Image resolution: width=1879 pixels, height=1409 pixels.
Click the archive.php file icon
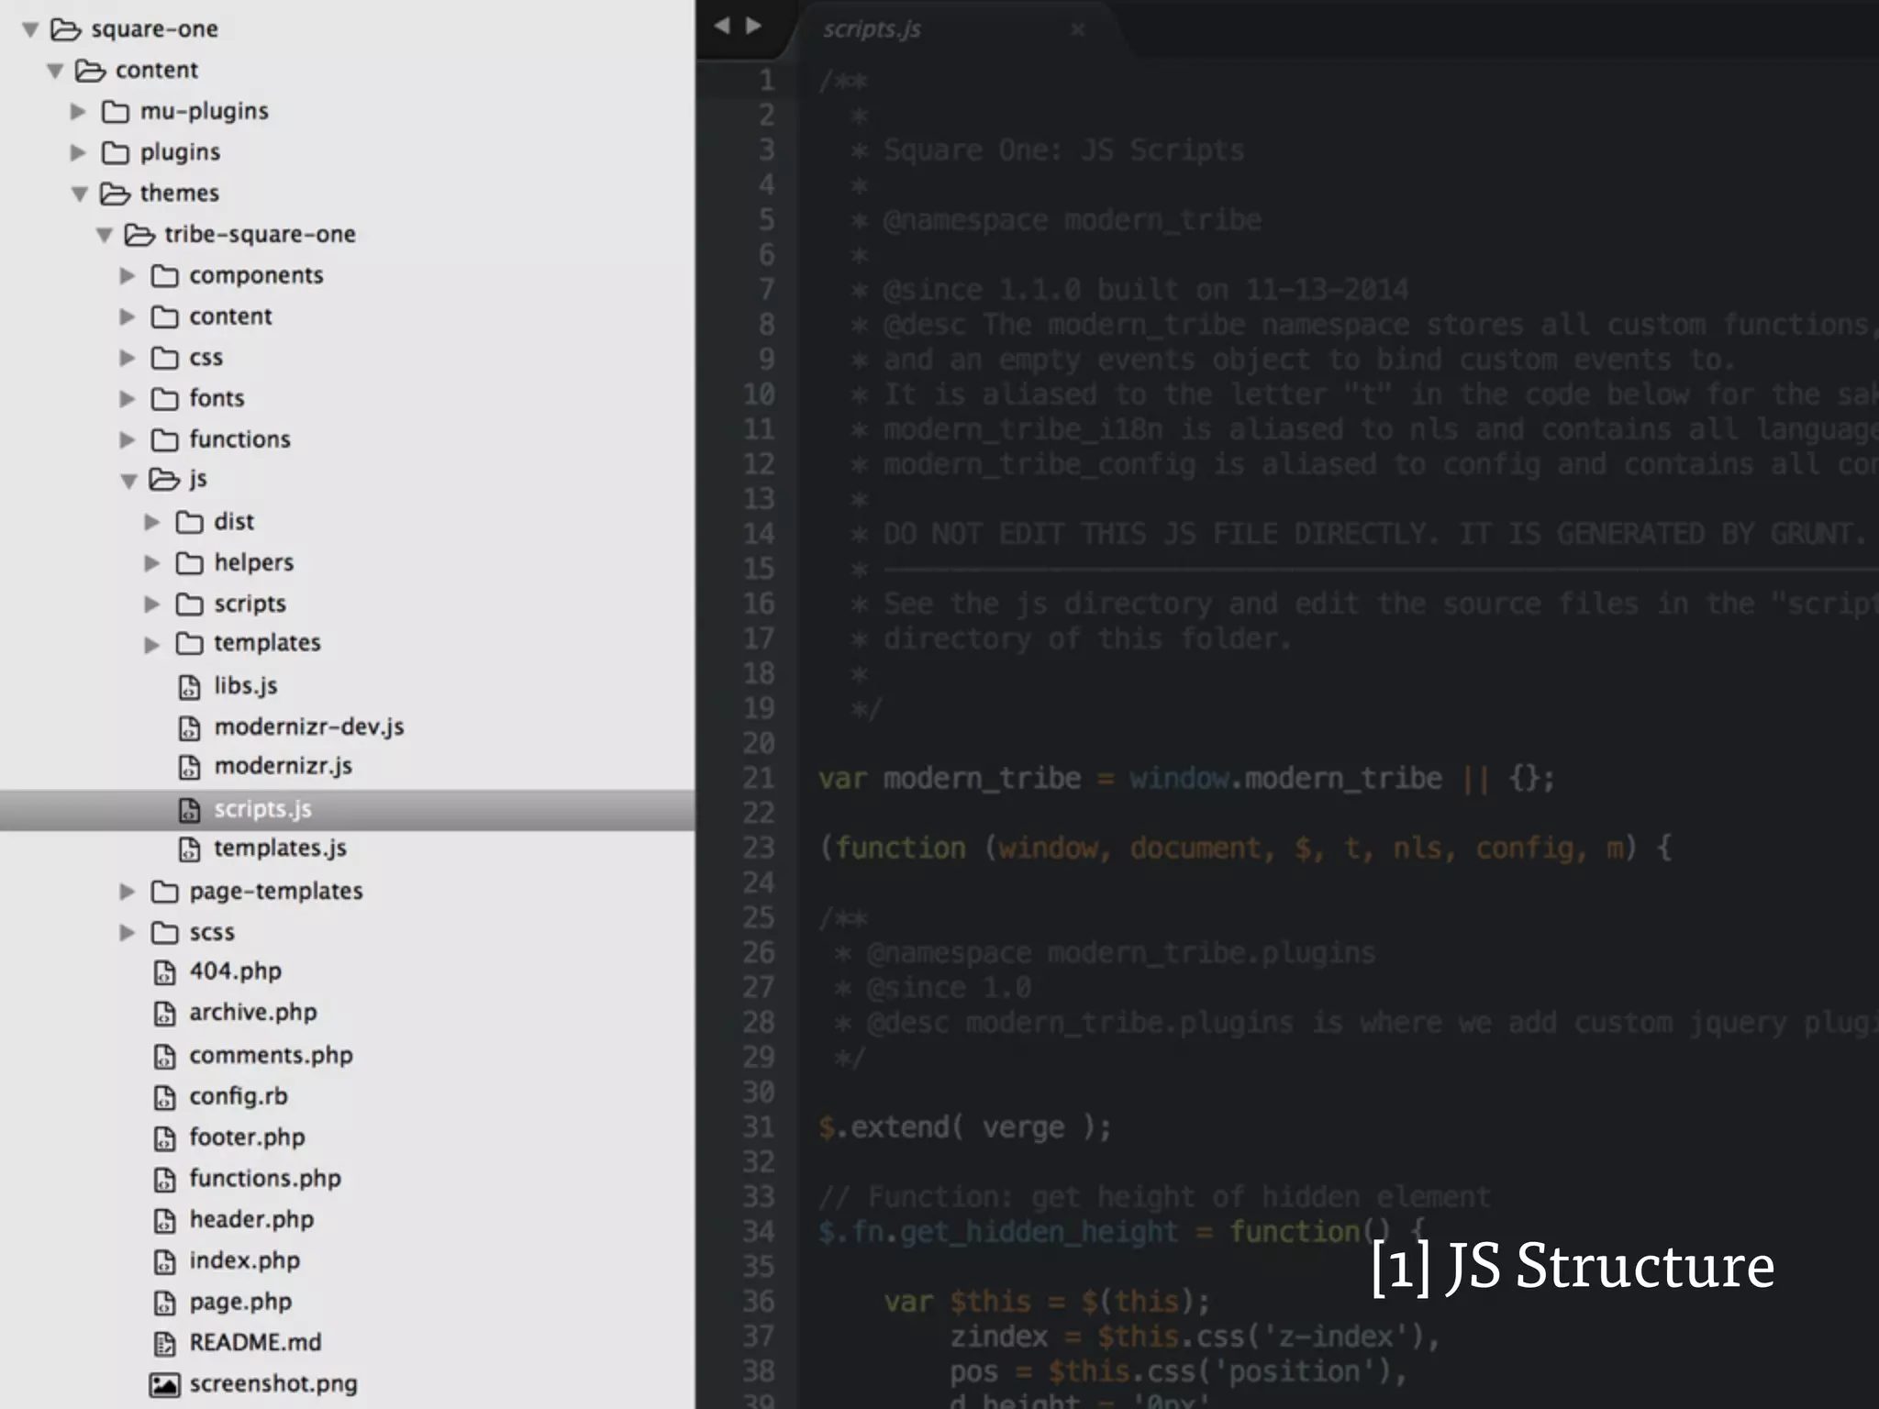click(164, 1014)
